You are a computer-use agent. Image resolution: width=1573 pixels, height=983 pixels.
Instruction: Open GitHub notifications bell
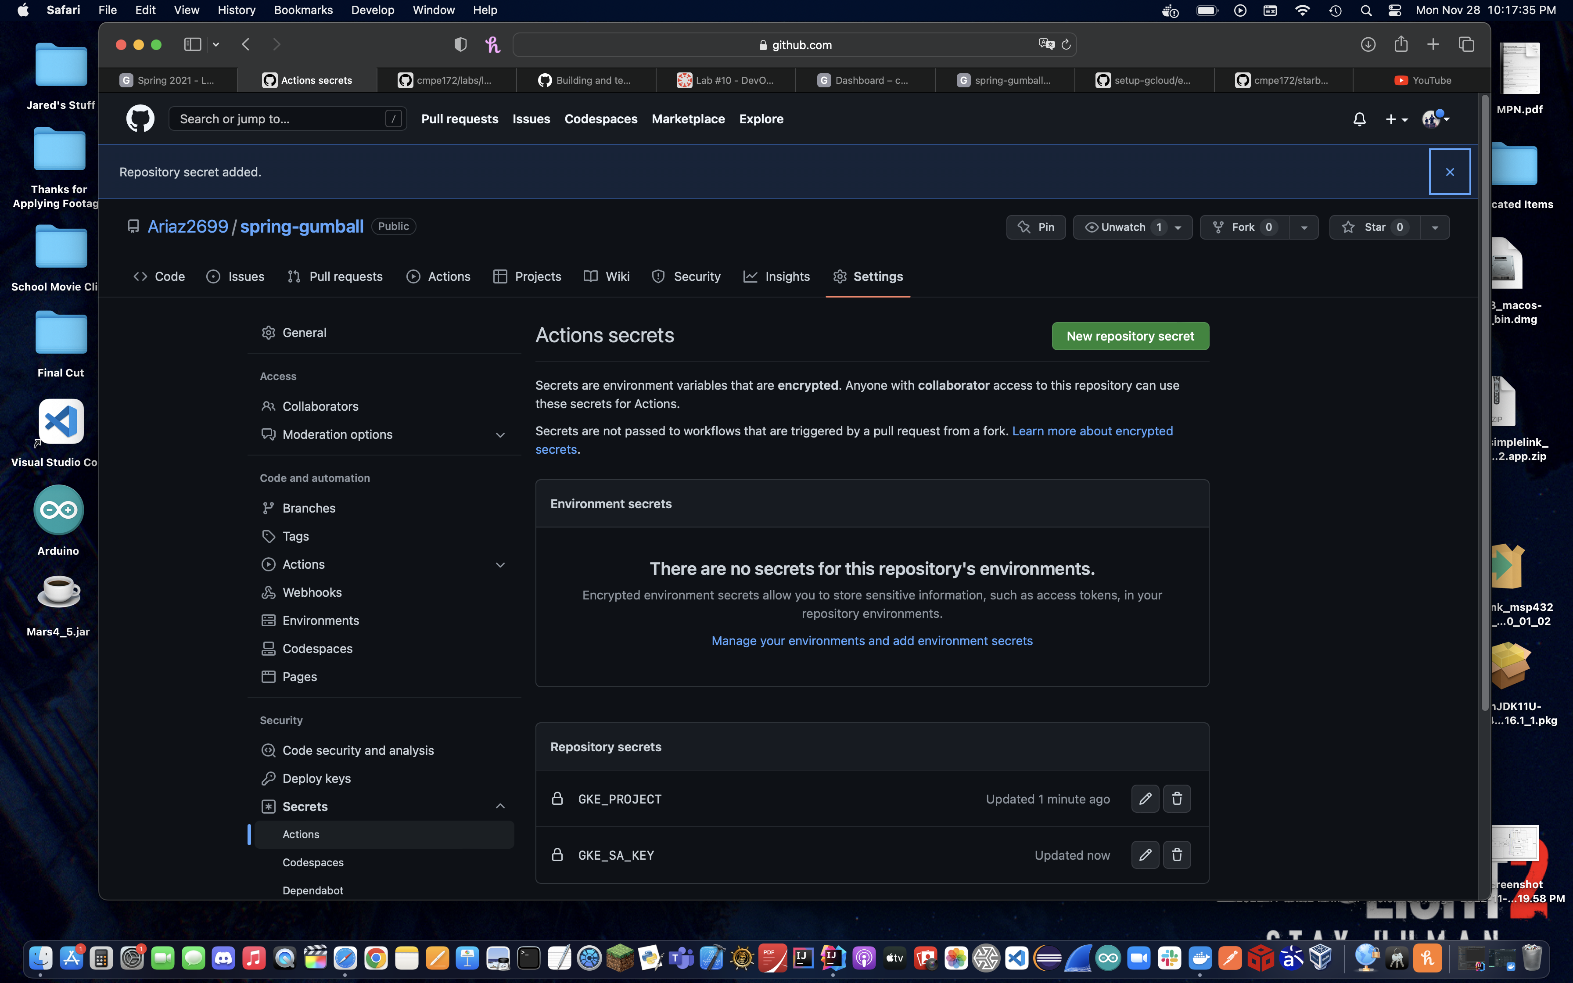(1359, 119)
